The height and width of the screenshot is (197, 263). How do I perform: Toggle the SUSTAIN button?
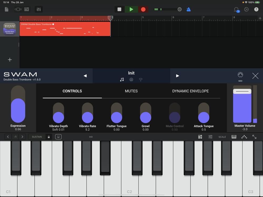(37, 137)
